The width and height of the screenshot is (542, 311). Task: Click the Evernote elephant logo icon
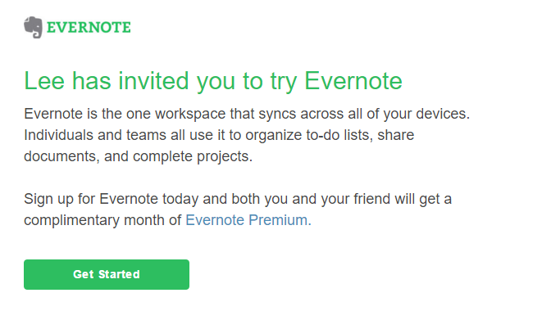click(33, 27)
